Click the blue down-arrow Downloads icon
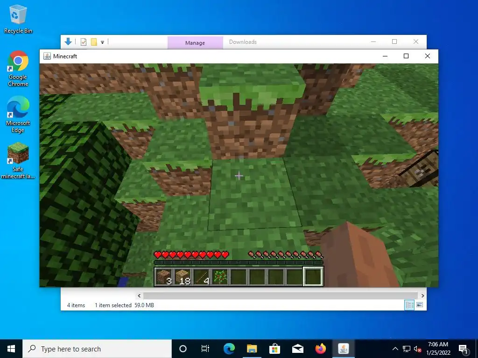 click(x=68, y=41)
